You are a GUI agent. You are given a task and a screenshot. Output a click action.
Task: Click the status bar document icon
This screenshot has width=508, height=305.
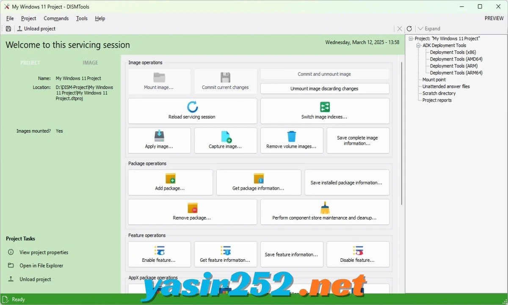coord(6,299)
